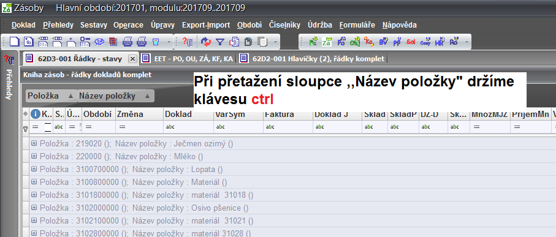Image resolution: width=556 pixels, height=237 pixels.
Task: Click the new blank document toolbar icon
Action: 14,42
